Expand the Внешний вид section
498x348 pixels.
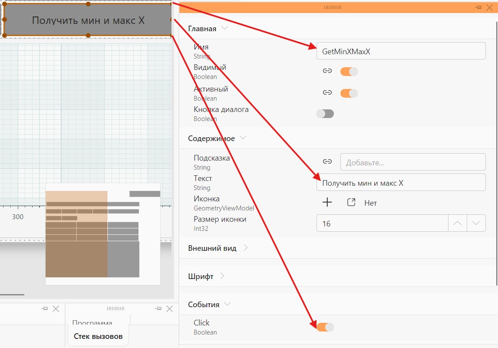coord(245,248)
